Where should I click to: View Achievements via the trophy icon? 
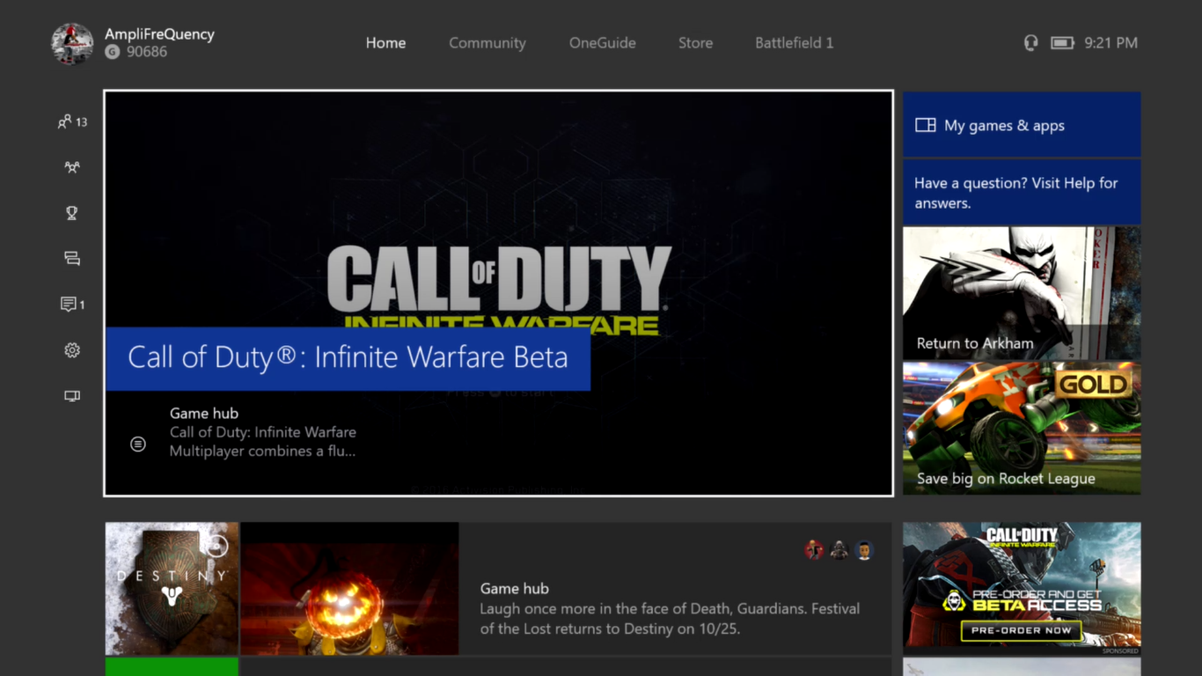click(x=72, y=213)
